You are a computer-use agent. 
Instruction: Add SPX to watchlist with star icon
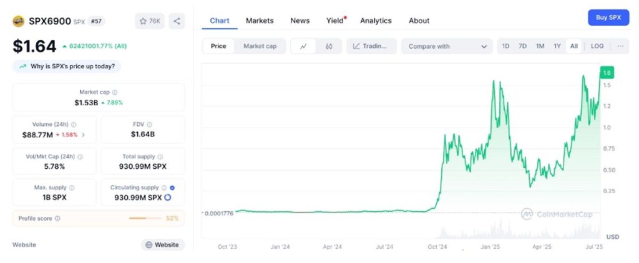[150, 21]
